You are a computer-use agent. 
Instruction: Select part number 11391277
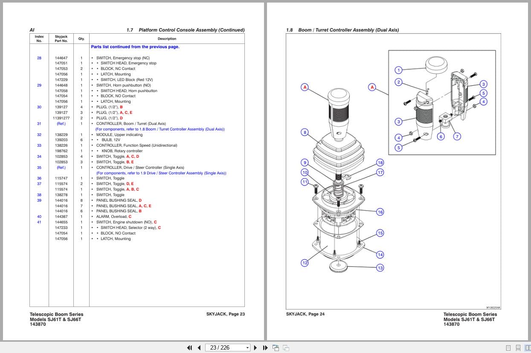61,118
